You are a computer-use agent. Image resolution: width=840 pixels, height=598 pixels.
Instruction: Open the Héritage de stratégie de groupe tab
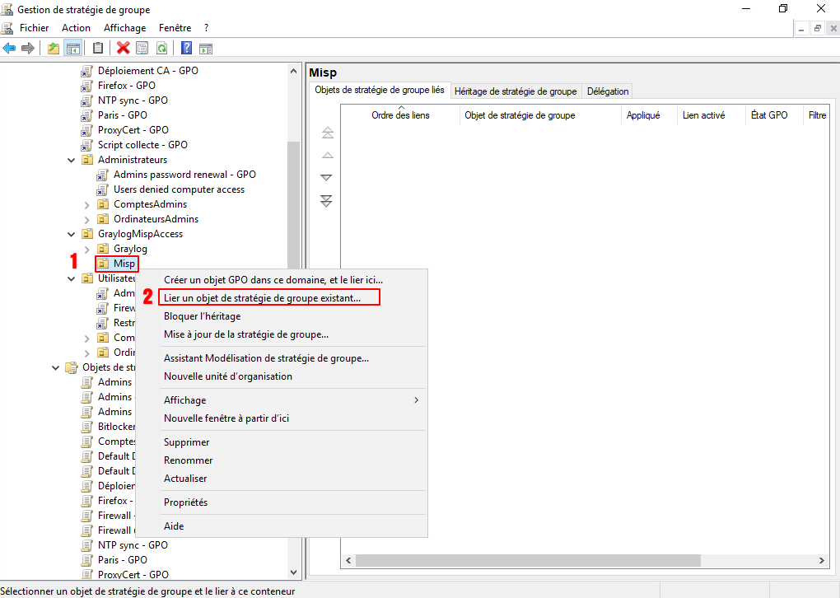tap(516, 91)
